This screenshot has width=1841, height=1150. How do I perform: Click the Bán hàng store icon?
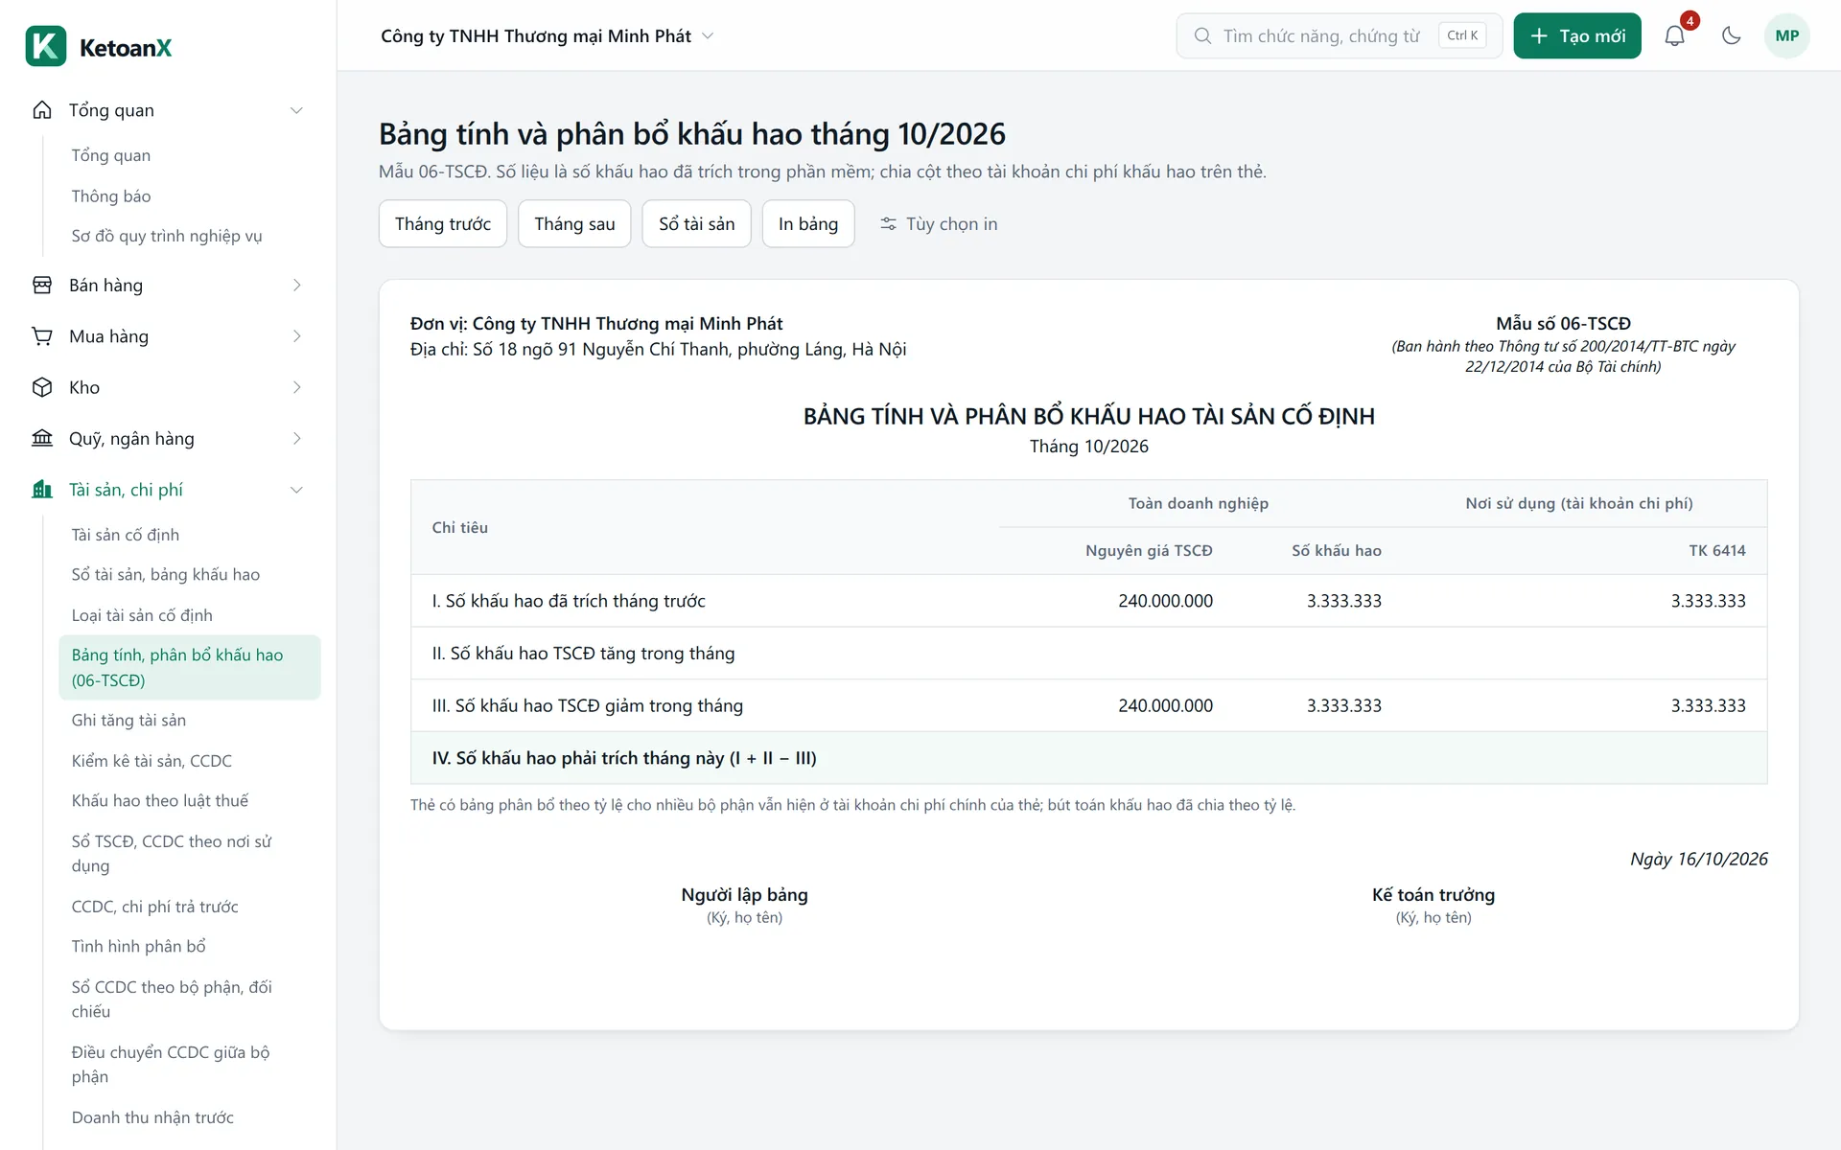42,286
